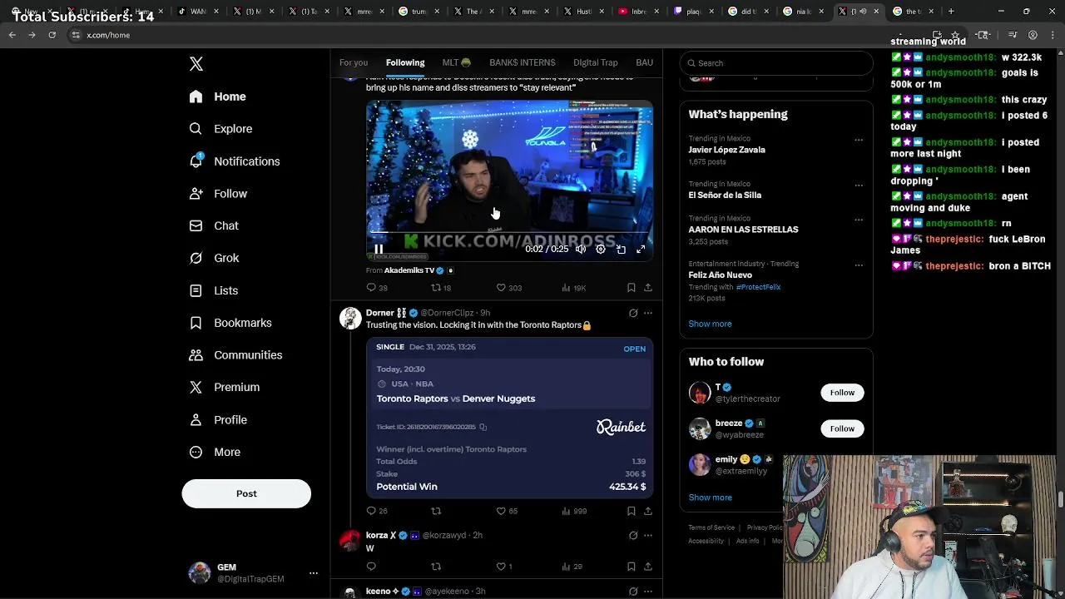Open video settings gear
The image size is (1065, 599).
(x=601, y=249)
